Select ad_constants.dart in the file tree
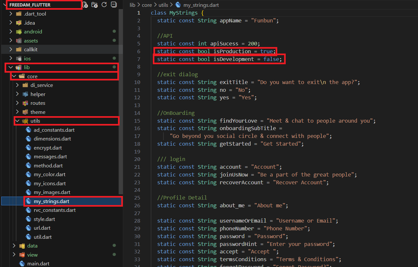The image size is (418, 267). [54, 130]
